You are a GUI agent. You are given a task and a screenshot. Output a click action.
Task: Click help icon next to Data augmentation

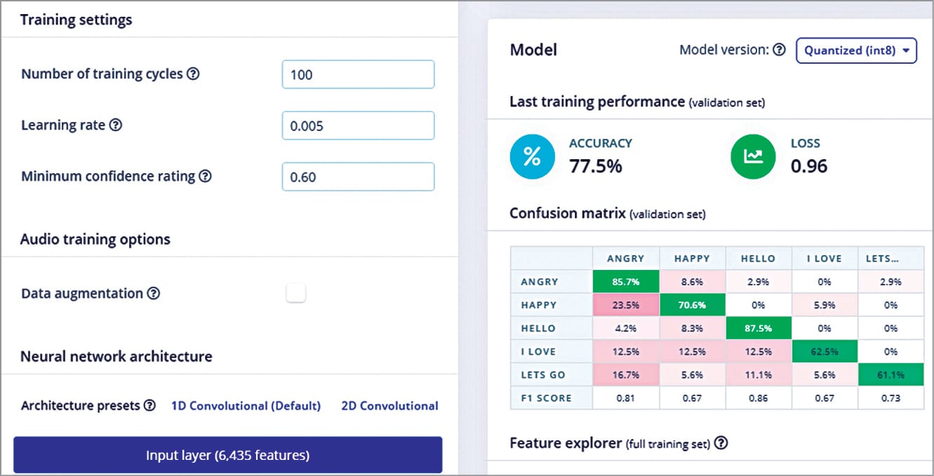pyautogui.click(x=154, y=294)
